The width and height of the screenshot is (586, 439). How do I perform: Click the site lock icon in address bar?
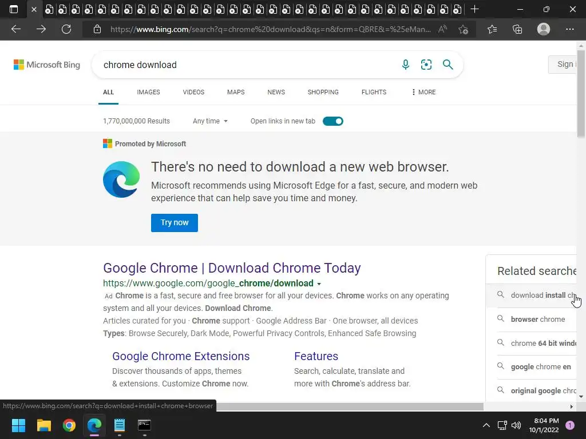(x=97, y=29)
